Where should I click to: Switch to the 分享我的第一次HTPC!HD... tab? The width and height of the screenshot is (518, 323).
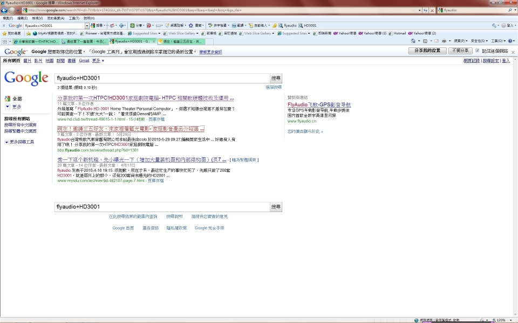click(36, 41)
